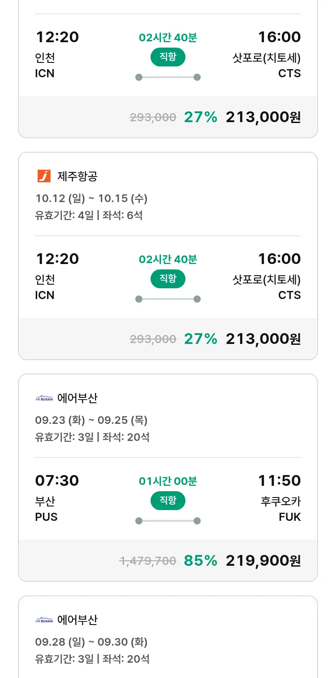Open the 제주항공 airline name link

pyautogui.click(x=77, y=176)
